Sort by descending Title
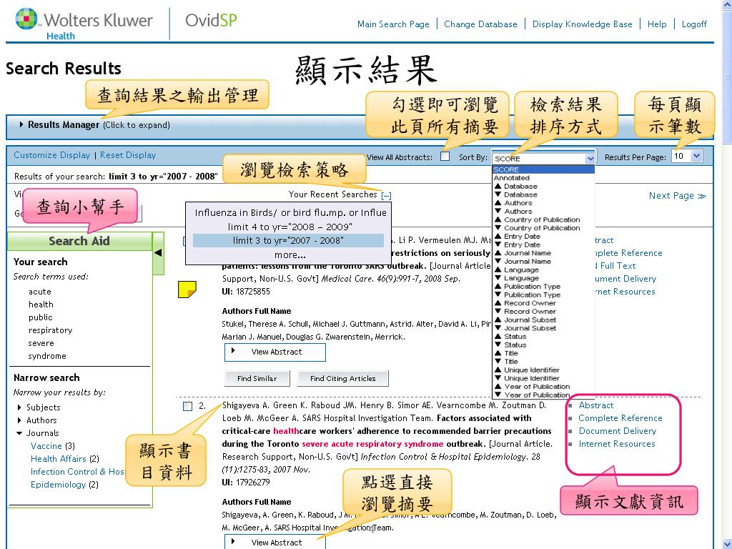The image size is (732, 549). coord(507,361)
